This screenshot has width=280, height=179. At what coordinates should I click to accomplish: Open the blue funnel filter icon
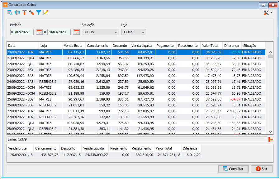point(39,12)
